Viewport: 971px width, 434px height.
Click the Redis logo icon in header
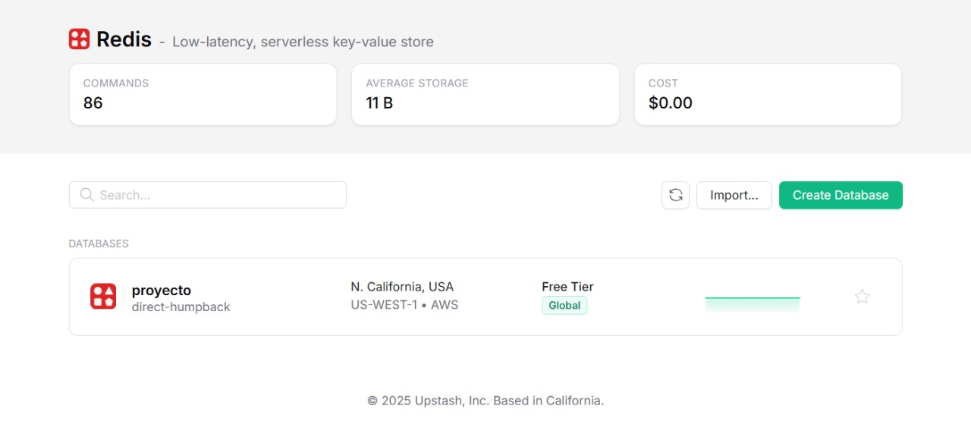[79, 39]
